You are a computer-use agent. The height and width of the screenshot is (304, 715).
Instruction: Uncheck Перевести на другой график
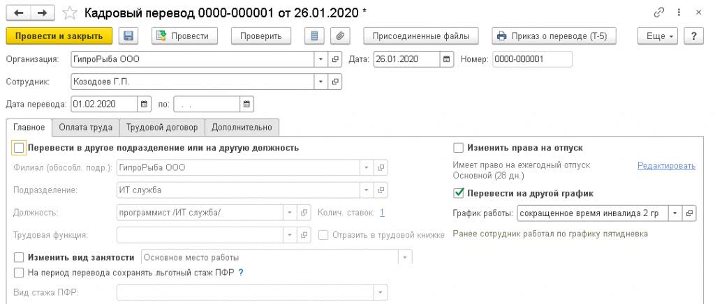click(459, 193)
